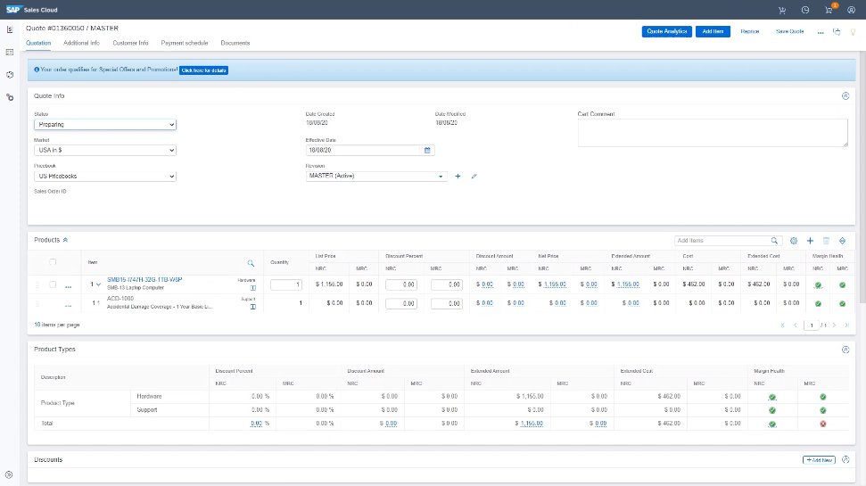This screenshot has height=486, width=866.
Task: Click inside the Cart Comment text box
Action: coord(712,133)
